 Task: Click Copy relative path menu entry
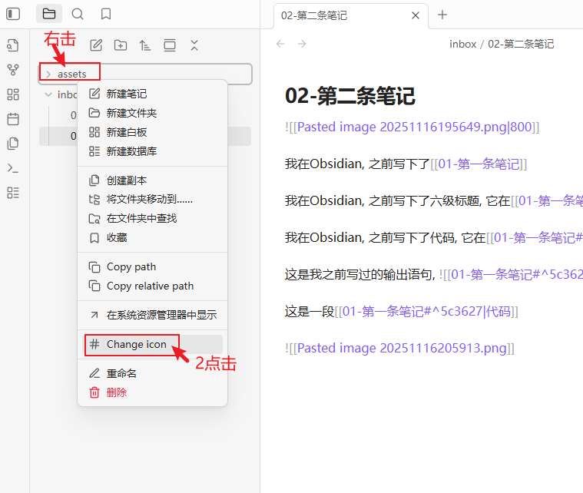[x=150, y=286]
